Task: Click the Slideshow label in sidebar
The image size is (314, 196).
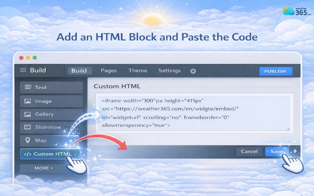Action: [48, 127]
